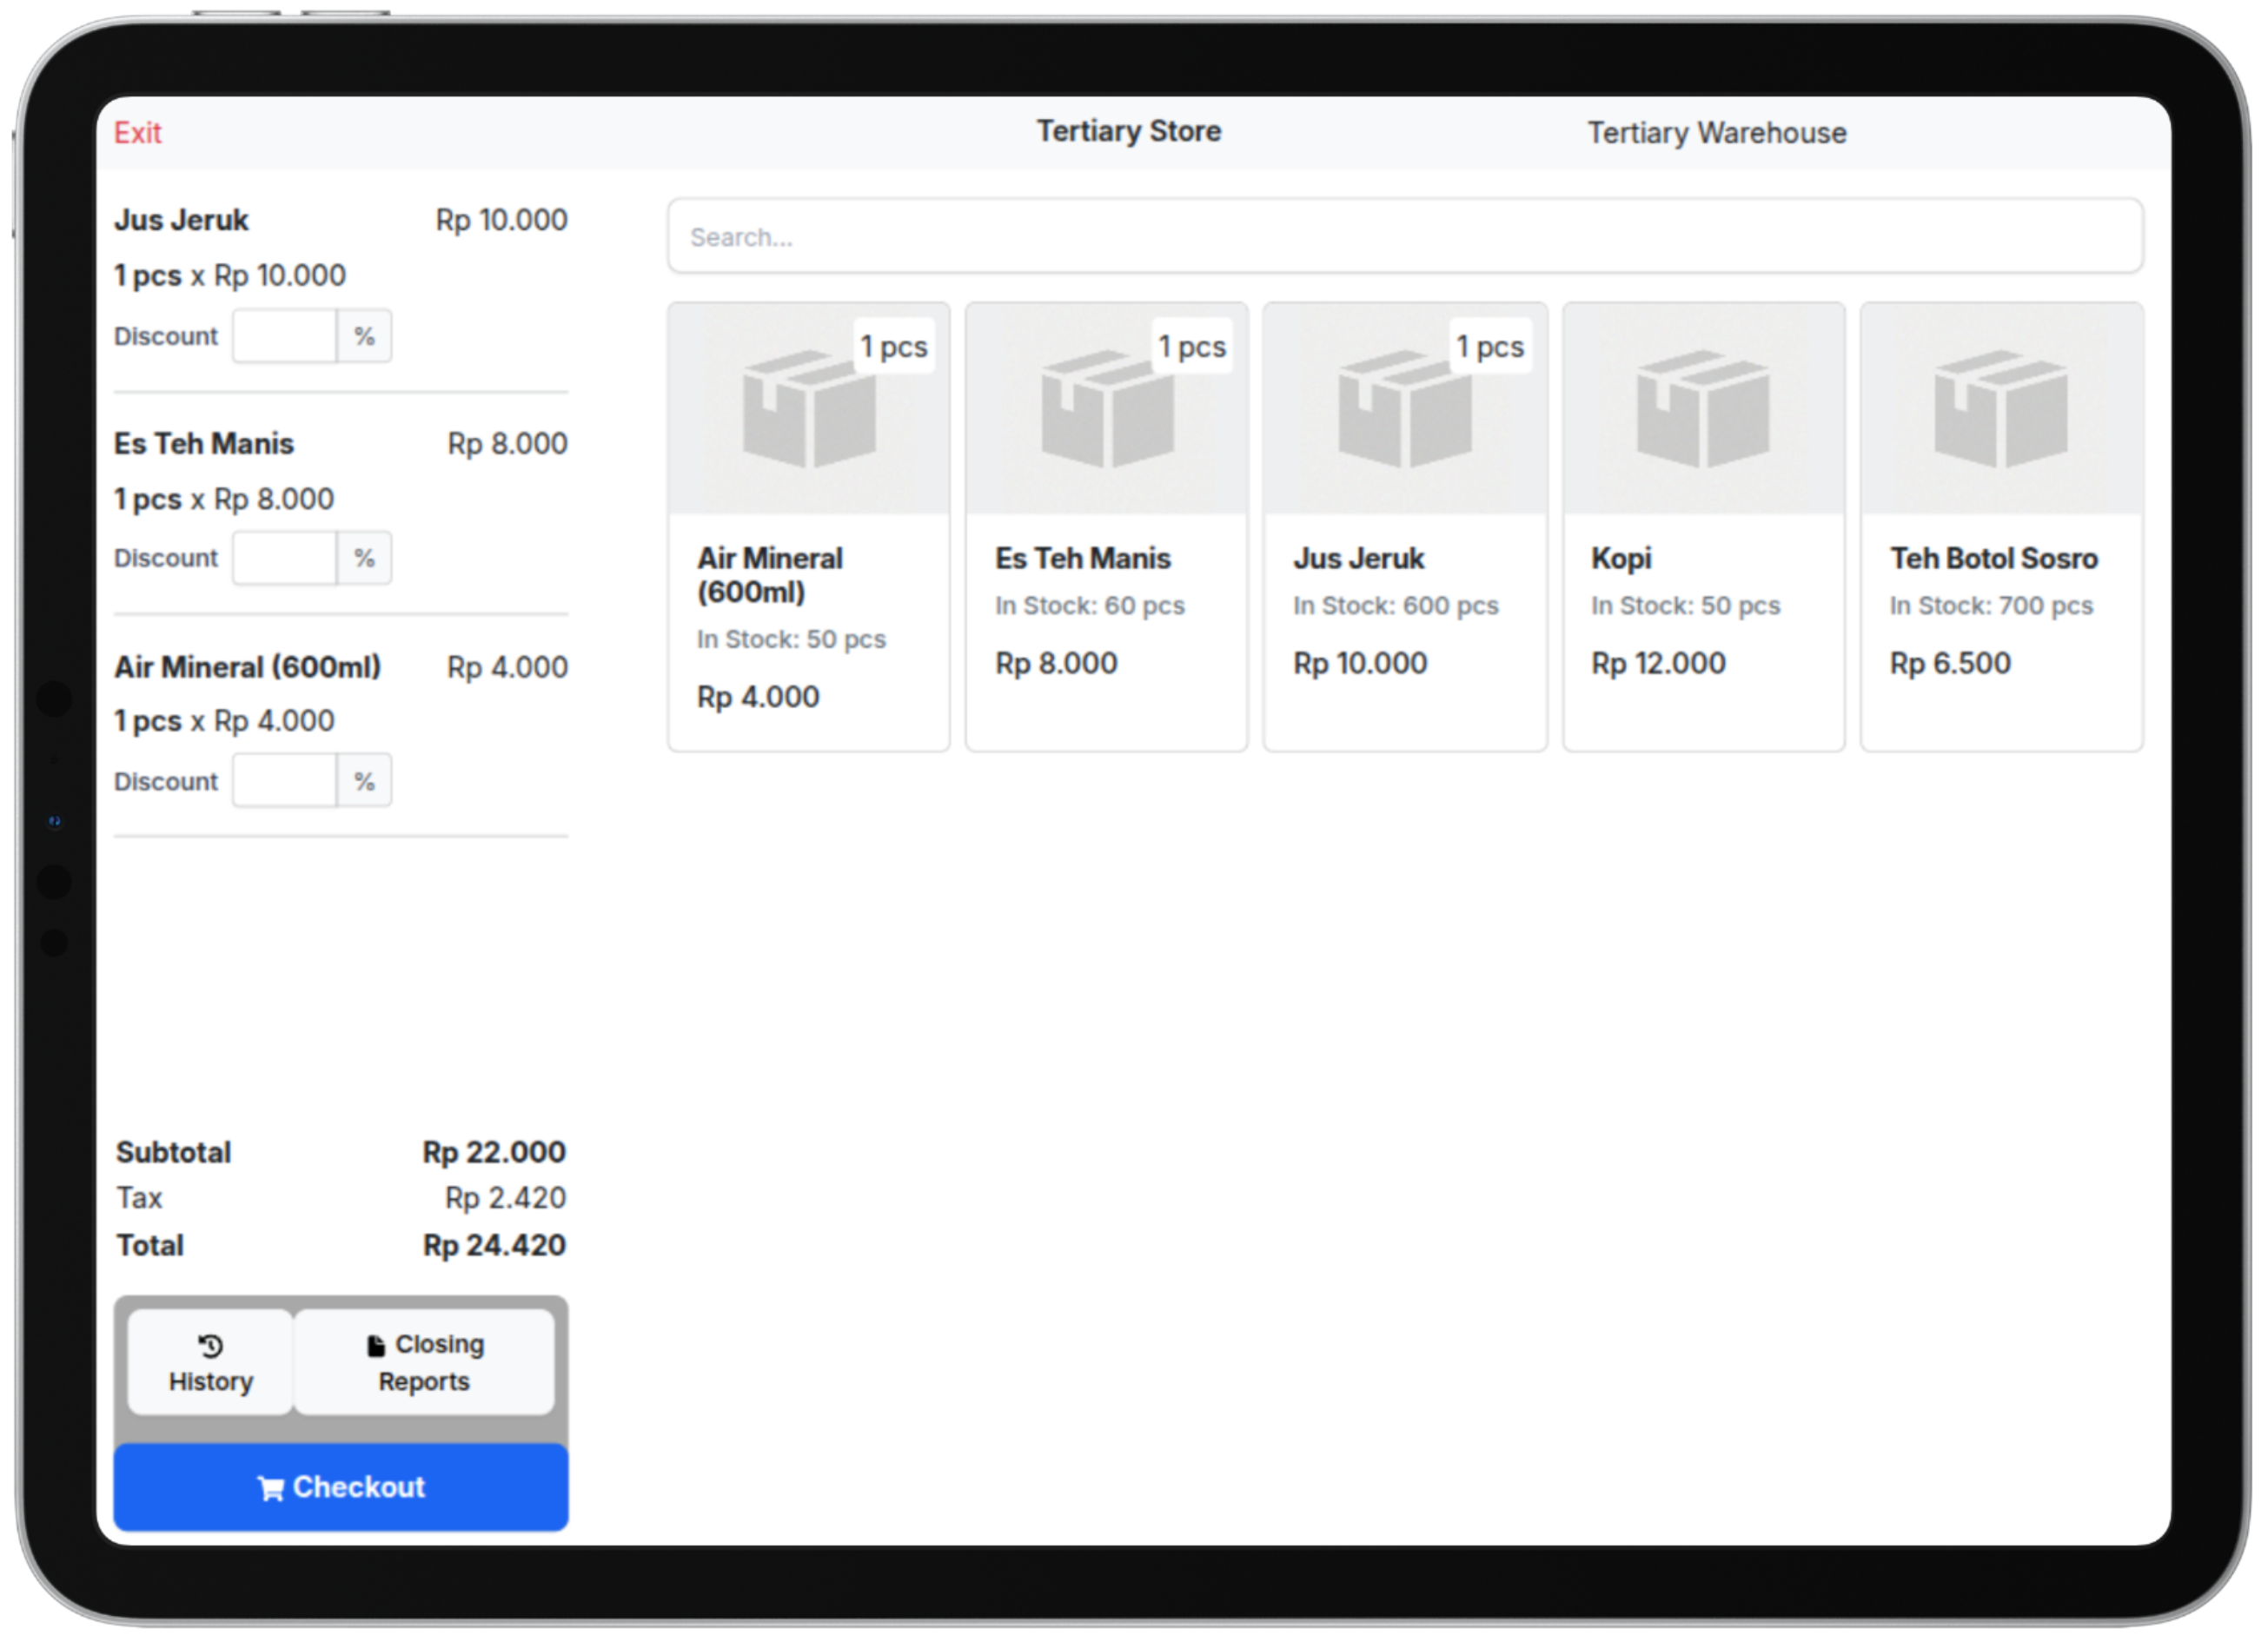The height and width of the screenshot is (1642, 2268).
Task: Click the Es Teh Manis box image
Action: point(1107,408)
